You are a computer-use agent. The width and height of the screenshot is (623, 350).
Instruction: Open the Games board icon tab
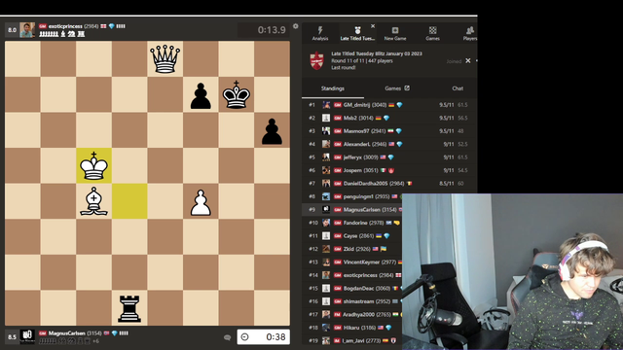[x=432, y=33]
